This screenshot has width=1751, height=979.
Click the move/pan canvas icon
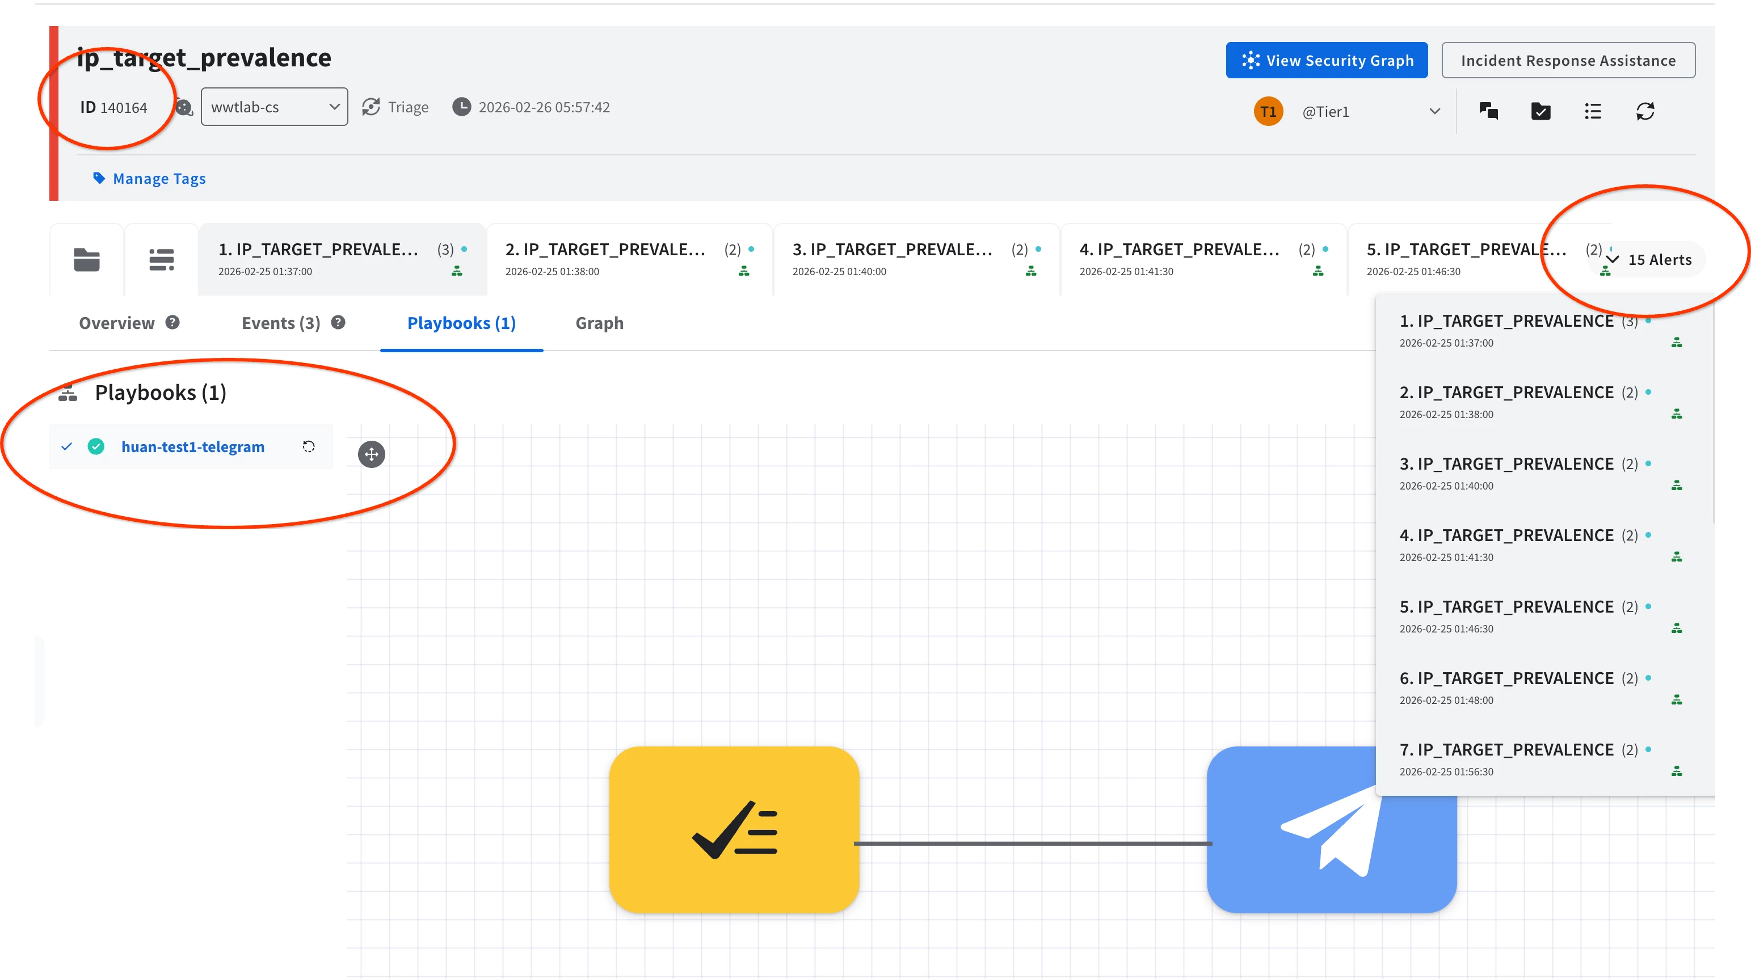371,454
